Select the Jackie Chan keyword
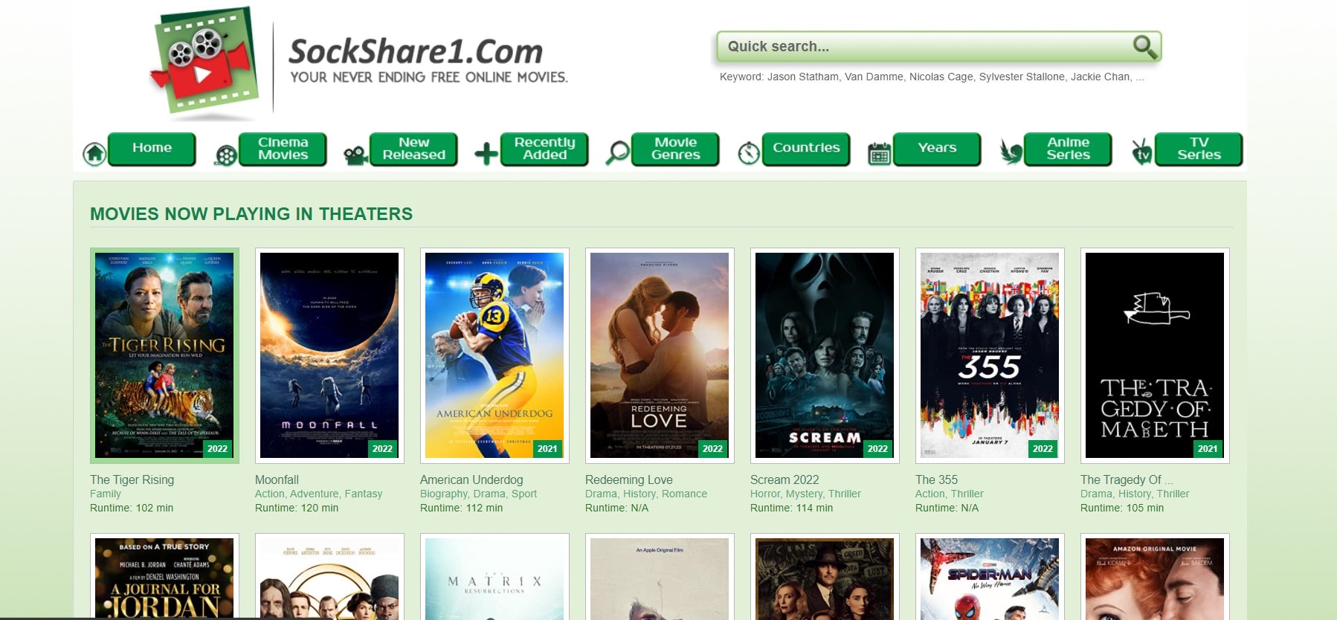This screenshot has width=1337, height=620. coord(1101,77)
